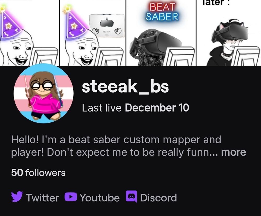The image size is (261, 216).
Task: Click the catgirl with VR headset panel
Action: 228,33
